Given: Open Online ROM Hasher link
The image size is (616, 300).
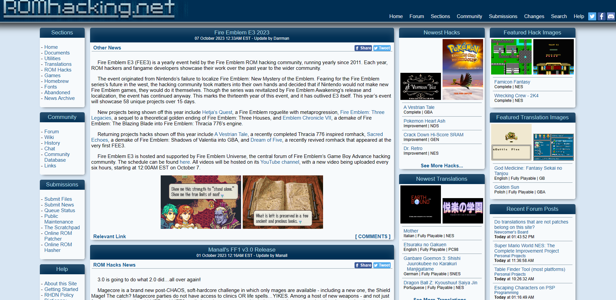Looking at the screenshot, I should point(58,247).
